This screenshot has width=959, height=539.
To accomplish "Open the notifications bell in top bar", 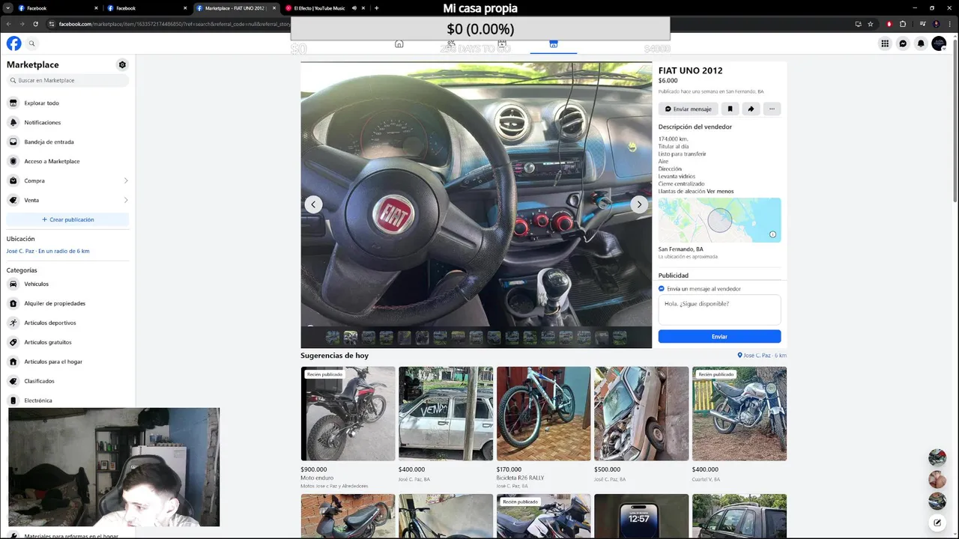I will coord(921,43).
